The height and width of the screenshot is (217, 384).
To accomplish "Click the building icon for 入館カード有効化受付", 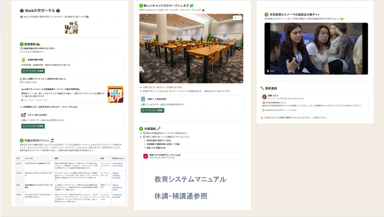I will [x=143, y=99].
